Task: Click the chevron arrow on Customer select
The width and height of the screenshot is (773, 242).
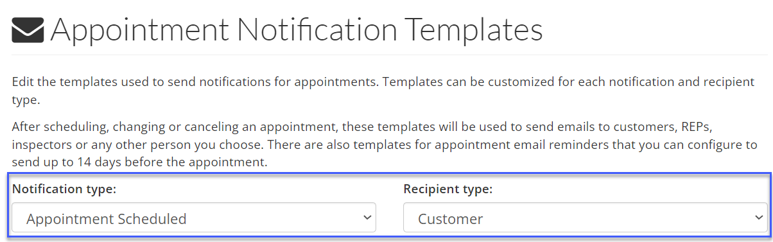Action: tap(758, 218)
